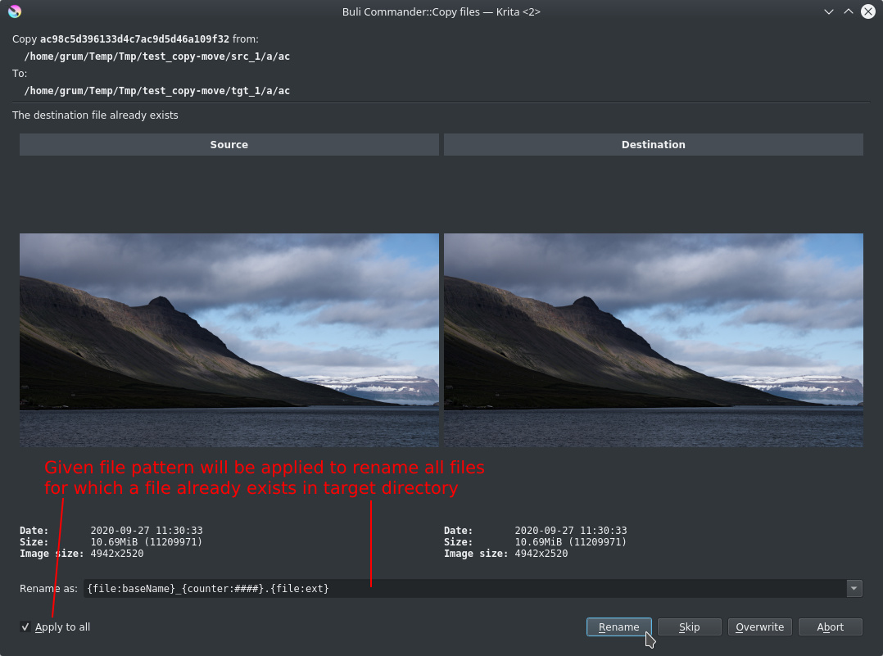Click the Source image preview
The height and width of the screenshot is (656, 883).
(229, 340)
